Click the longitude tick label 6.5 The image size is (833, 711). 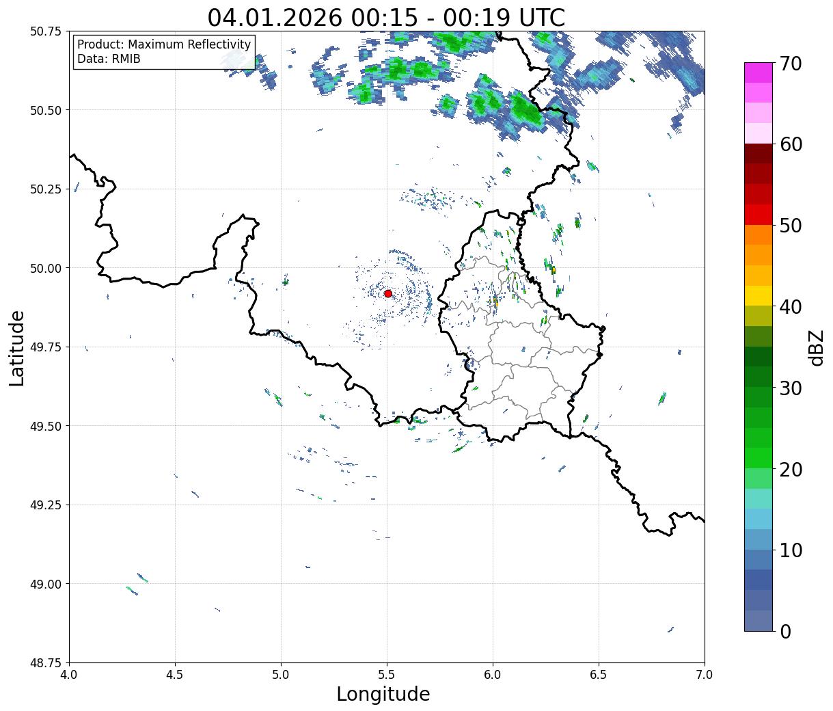click(x=599, y=675)
